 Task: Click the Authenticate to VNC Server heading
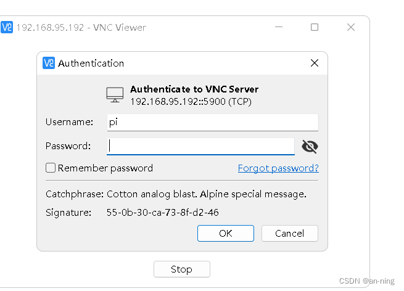(194, 89)
